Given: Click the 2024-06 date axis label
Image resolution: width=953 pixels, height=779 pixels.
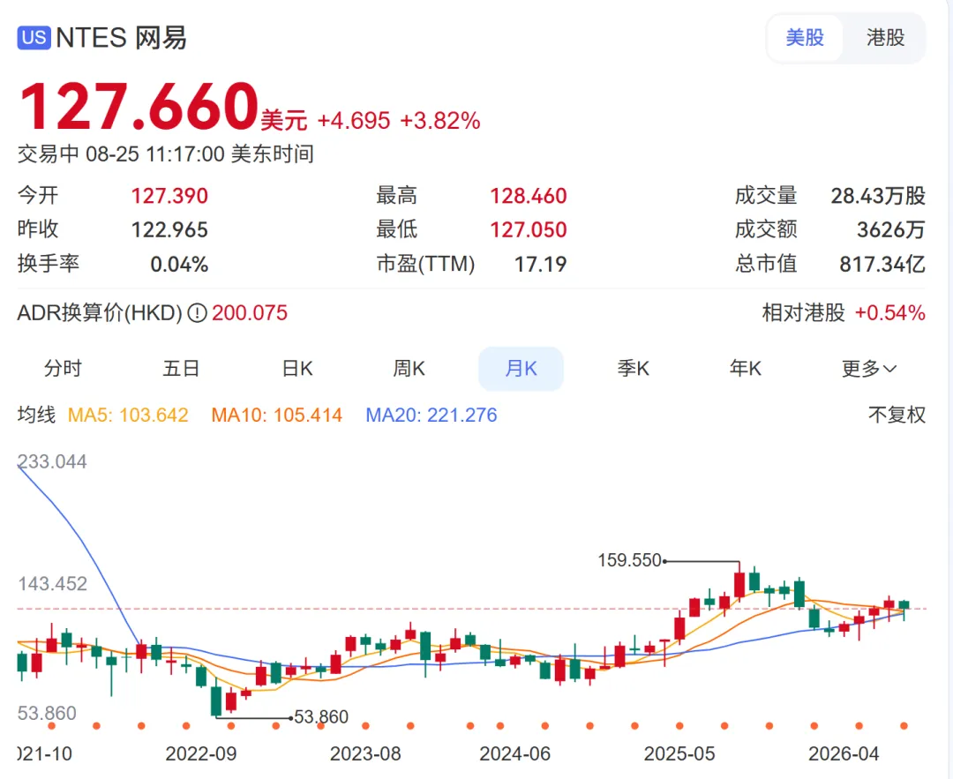Looking at the screenshot, I should [514, 754].
